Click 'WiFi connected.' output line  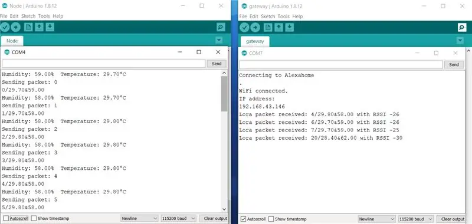263,91
